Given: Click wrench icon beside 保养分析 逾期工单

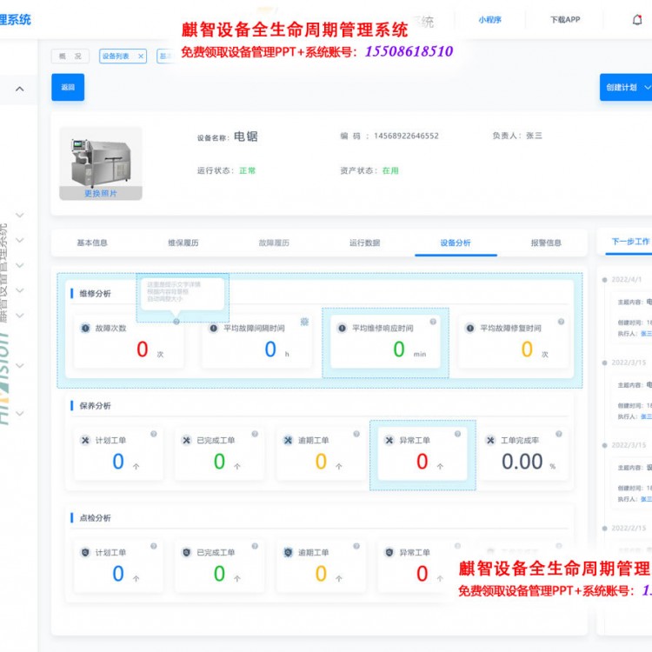Looking at the screenshot, I should point(288,440).
